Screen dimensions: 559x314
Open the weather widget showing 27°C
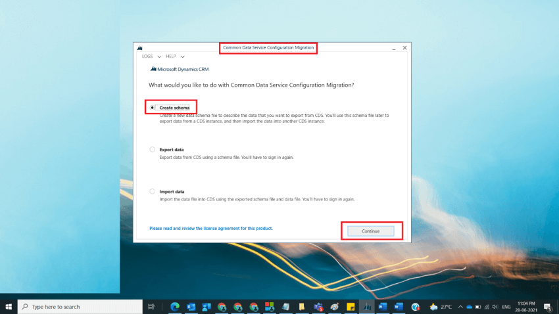pyautogui.click(x=441, y=307)
